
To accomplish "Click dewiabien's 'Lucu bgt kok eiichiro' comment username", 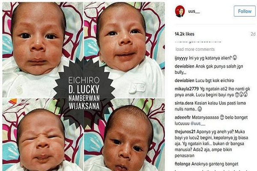I will (184, 80).
